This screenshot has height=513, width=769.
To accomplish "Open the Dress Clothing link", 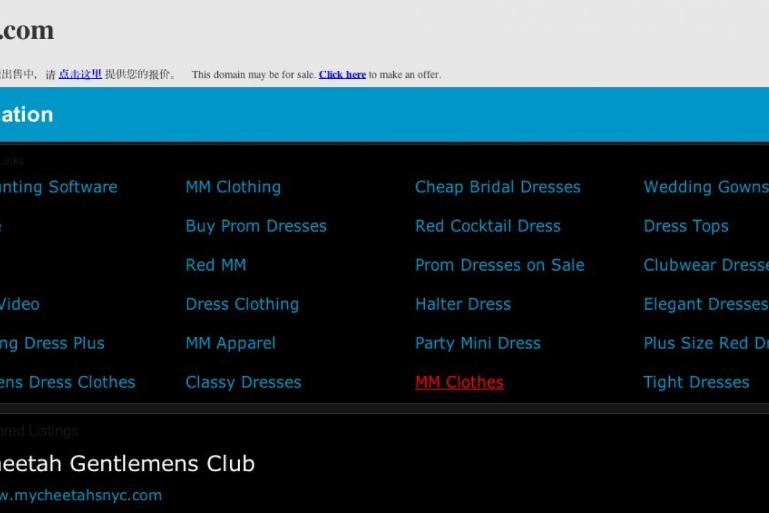I will click(241, 304).
